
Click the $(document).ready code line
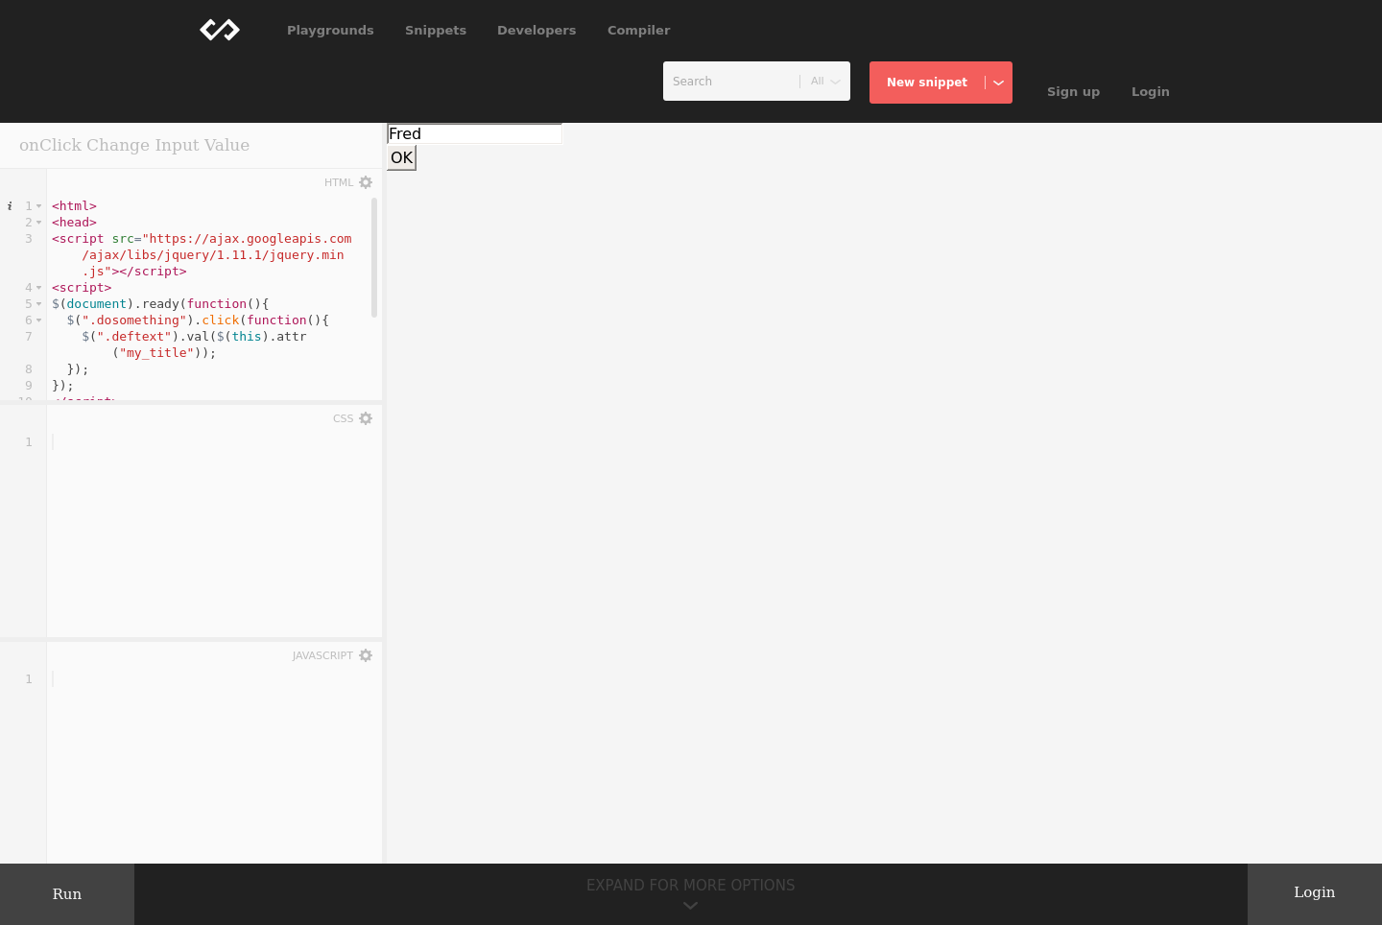pos(160,304)
